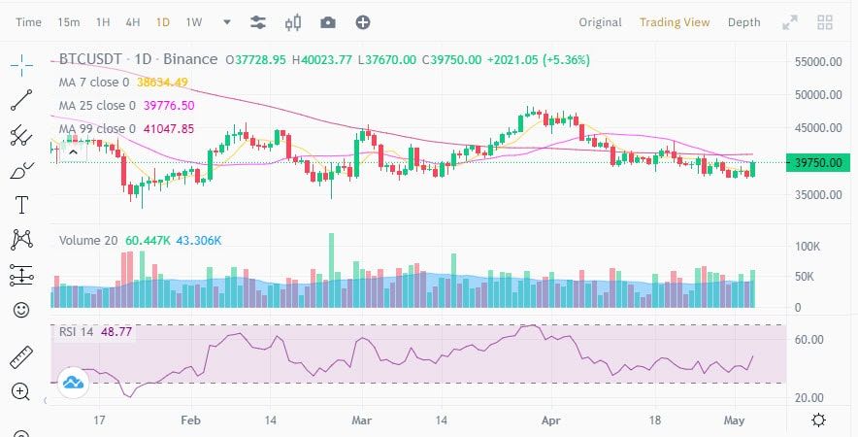Click the 39750.00 current price label
The image size is (858, 437).
818,162
